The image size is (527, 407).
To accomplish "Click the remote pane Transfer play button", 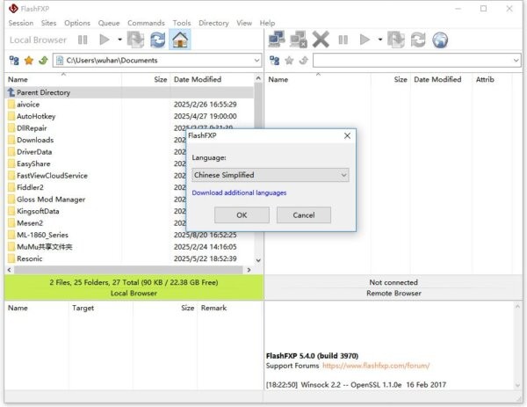I will [365, 40].
